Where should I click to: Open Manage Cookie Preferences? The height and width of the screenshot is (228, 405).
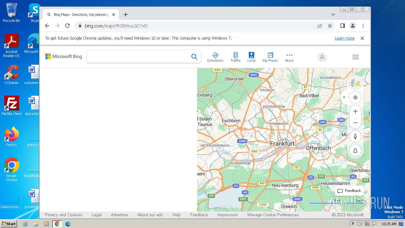pyautogui.click(x=273, y=215)
